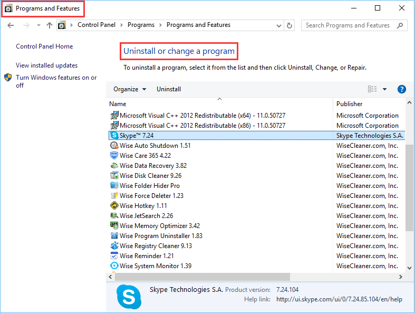Image resolution: width=415 pixels, height=313 pixels.
Task: Expand chevron after Control Panel breadcrumb
Action: point(121,25)
